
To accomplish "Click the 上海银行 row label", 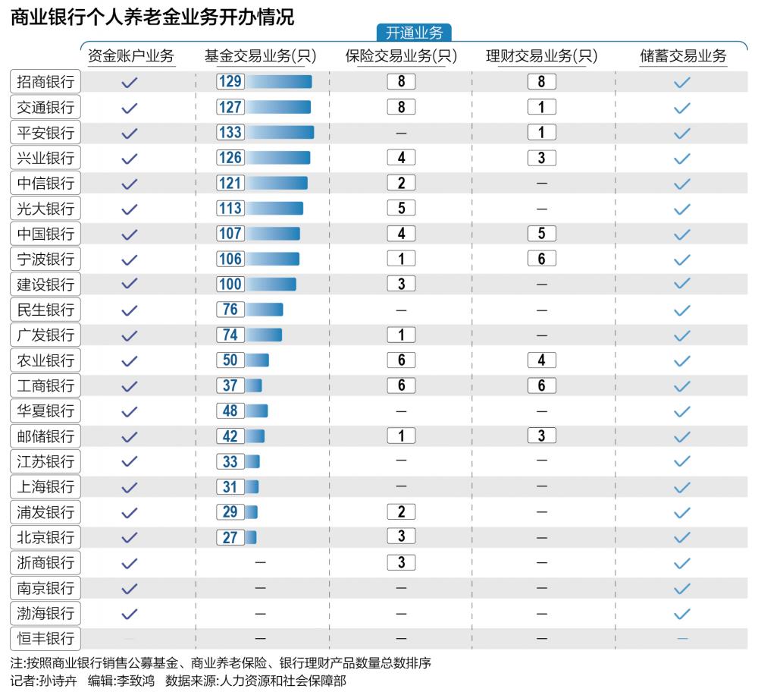I will pos(45,486).
